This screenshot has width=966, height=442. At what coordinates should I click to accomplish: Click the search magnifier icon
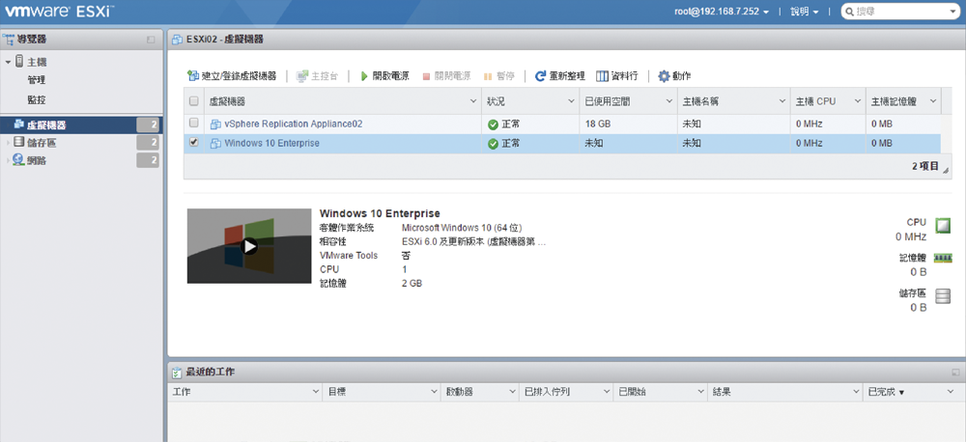pos(849,11)
